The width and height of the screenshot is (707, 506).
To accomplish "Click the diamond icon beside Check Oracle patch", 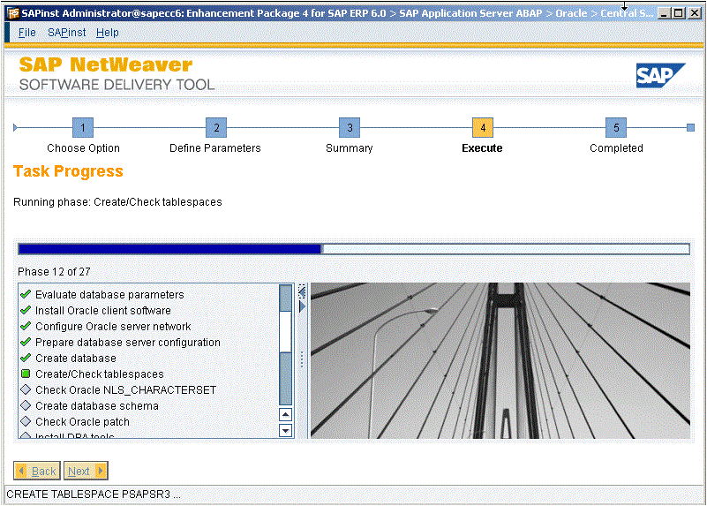I will (26, 422).
